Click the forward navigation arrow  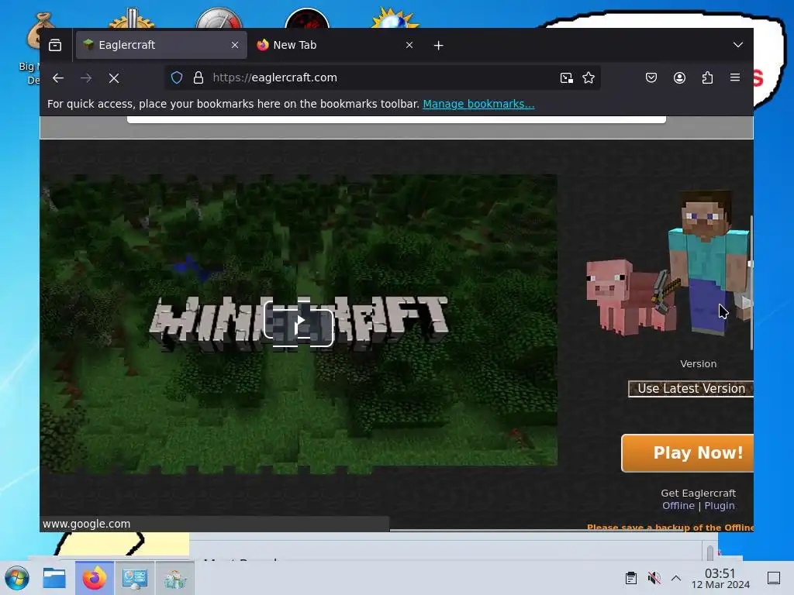pyautogui.click(x=86, y=78)
